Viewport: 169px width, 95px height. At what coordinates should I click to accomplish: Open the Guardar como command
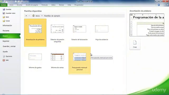[x=9, y=13]
